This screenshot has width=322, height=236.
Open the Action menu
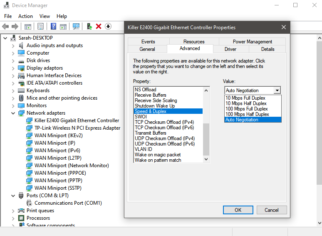(x=25, y=16)
